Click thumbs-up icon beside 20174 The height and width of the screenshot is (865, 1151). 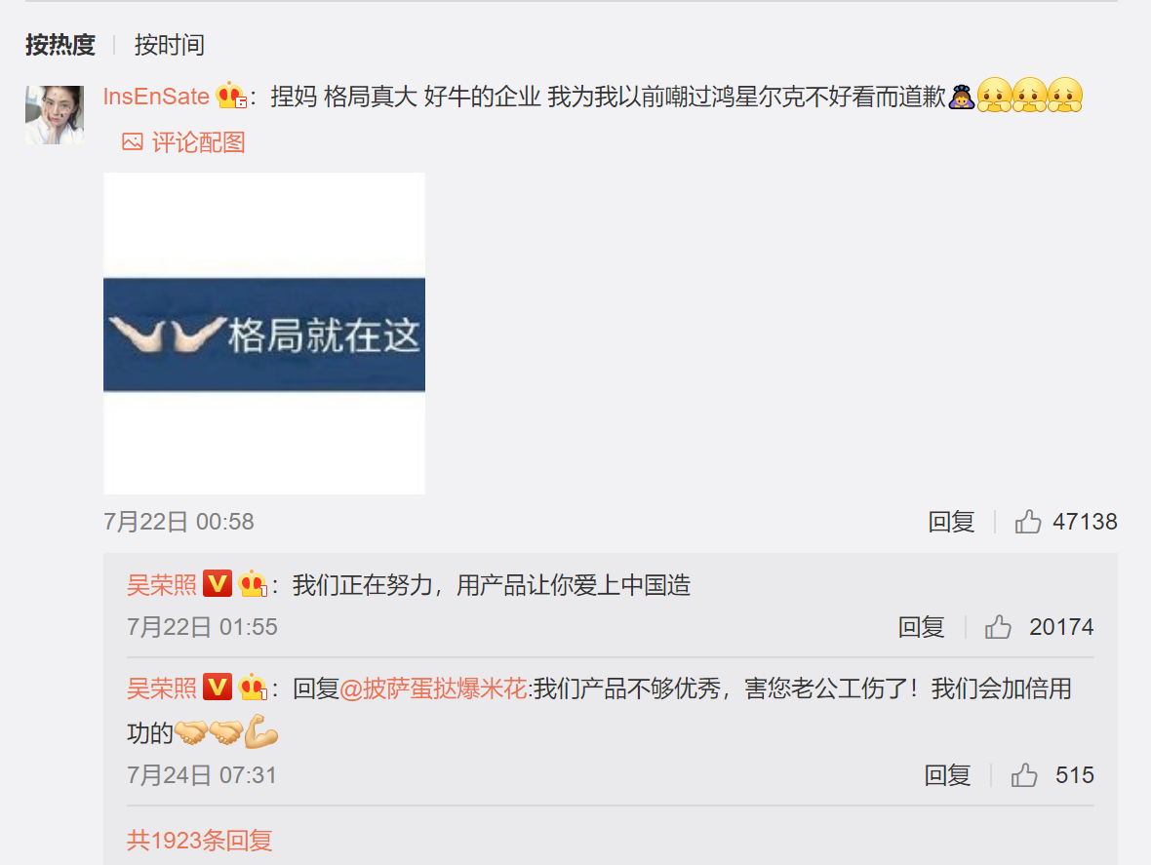pyautogui.click(x=998, y=627)
